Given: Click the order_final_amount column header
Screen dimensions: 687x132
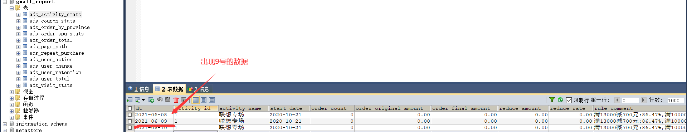Looking at the screenshot, I should pyautogui.click(x=465, y=108).
